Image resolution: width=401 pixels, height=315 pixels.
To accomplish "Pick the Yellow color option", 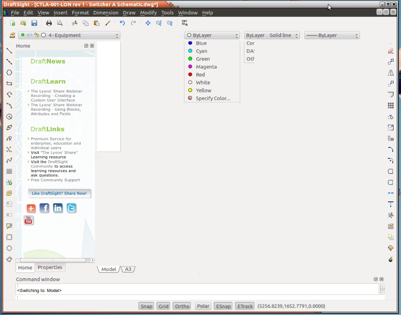I will pyautogui.click(x=212, y=90).
